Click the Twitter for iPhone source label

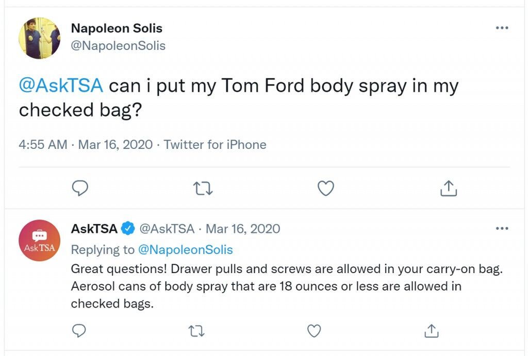[x=215, y=145]
